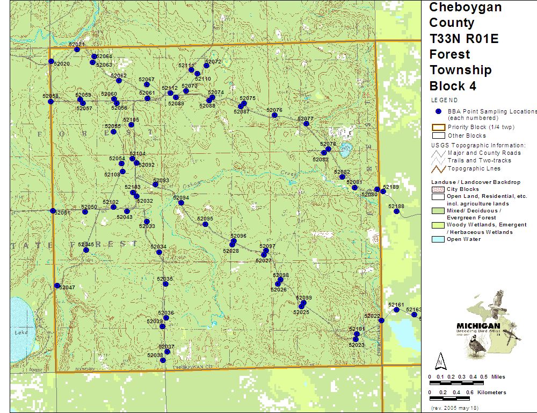Click Mixed/Deciduous/Evergreen Forest legend swatch
Image resolution: width=537 pixels, height=413 pixels.
point(438,211)
